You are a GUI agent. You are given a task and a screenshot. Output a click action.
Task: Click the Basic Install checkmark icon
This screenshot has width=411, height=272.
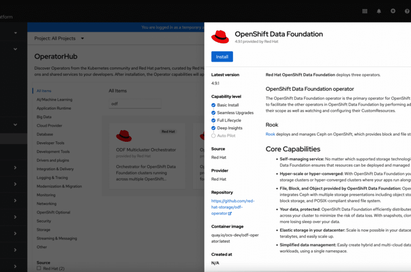click(213, 105)
